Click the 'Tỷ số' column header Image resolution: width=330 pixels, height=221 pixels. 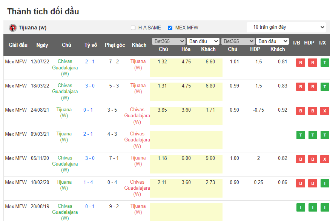[91, 45]
